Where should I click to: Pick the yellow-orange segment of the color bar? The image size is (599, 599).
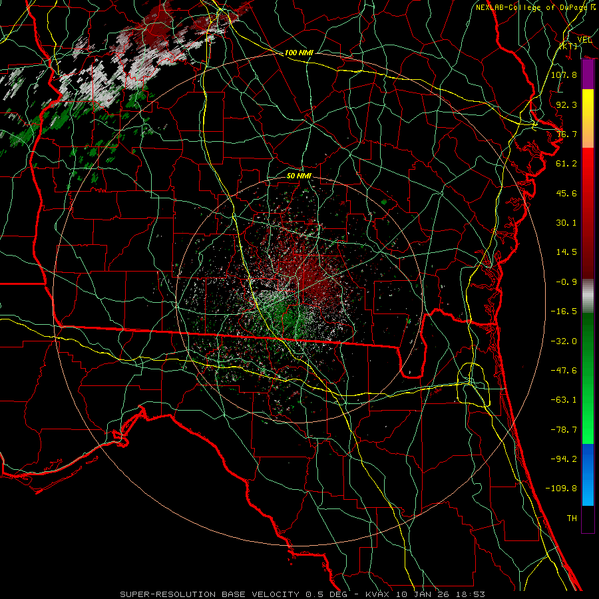[588, 118]
